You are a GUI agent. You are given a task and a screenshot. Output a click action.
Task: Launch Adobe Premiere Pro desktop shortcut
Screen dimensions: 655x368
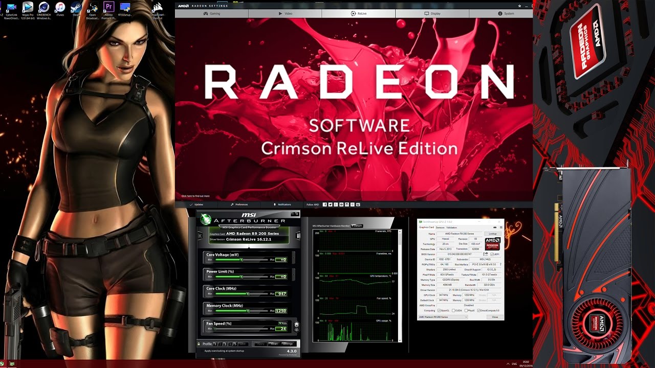coord(108,10)
